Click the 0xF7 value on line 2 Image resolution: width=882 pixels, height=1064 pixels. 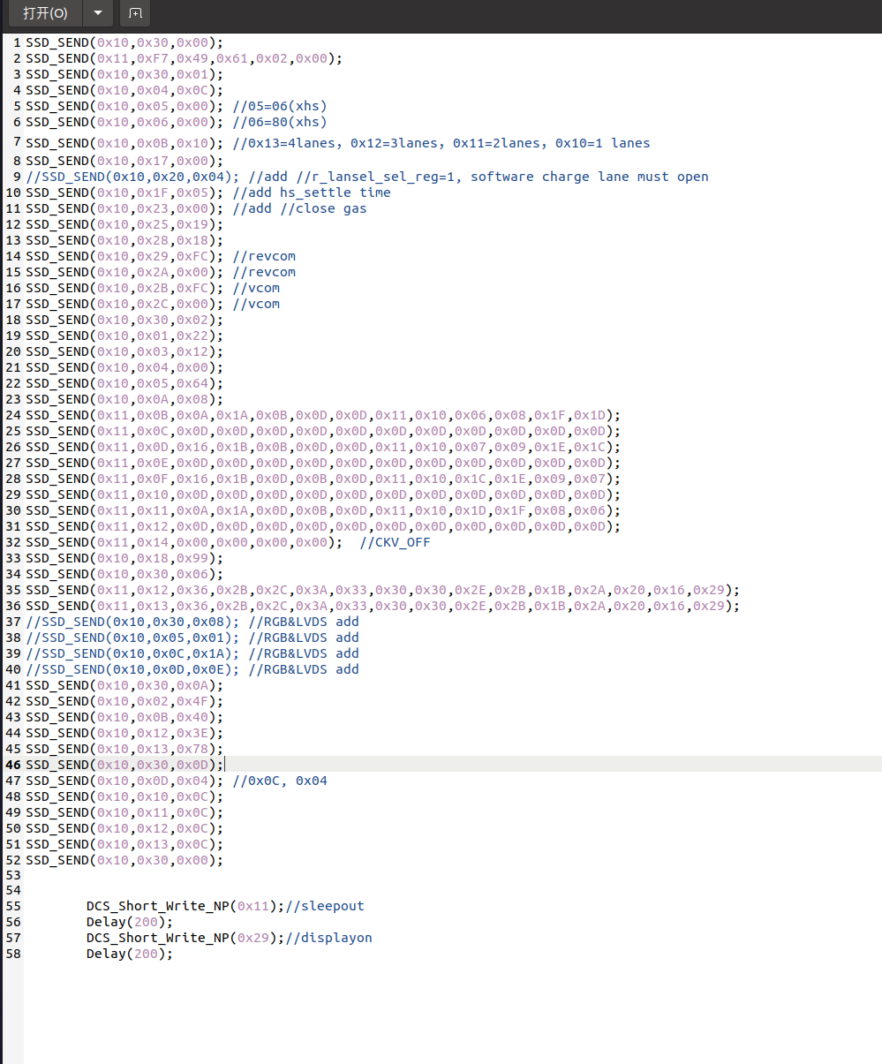(x=151, y=58)
